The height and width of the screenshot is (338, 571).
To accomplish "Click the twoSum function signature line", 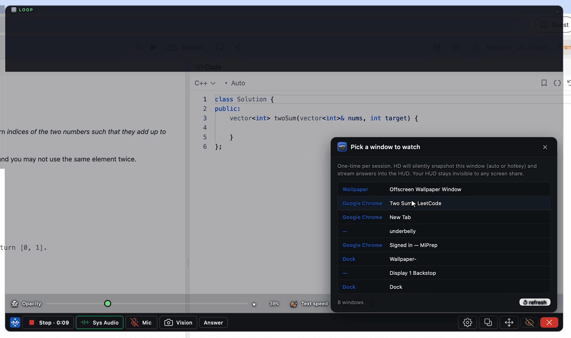I will [x=324, y=118].
